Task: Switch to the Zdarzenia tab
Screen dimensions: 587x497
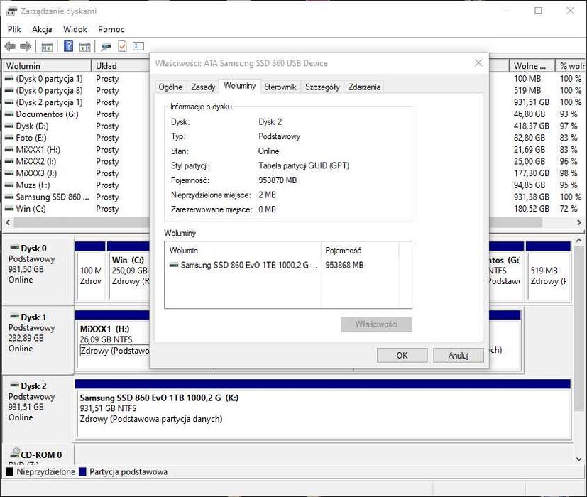Action: click(364, 87)
